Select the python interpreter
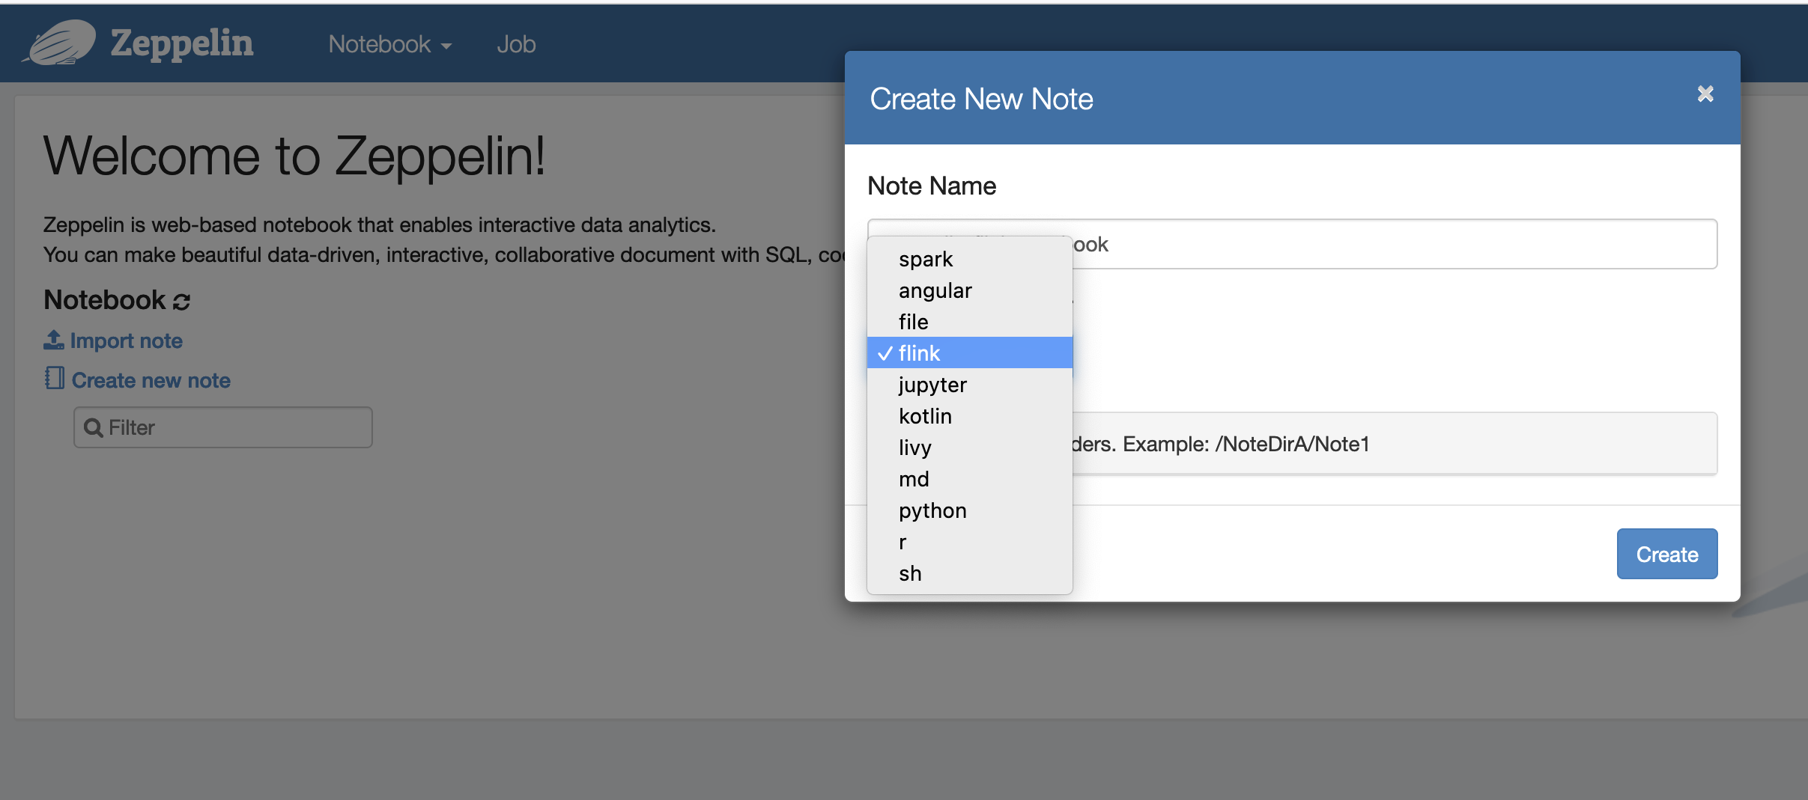Screen dimensions: 1808x800 [932, 510]
